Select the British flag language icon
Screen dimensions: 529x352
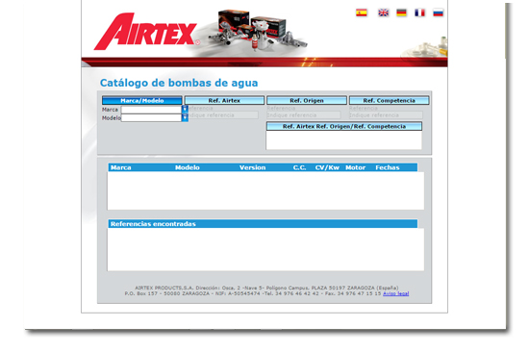383,13
